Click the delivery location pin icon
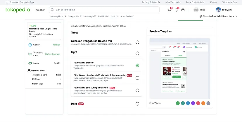The height and width of the screenshot is (122, 242). (200, 16)
